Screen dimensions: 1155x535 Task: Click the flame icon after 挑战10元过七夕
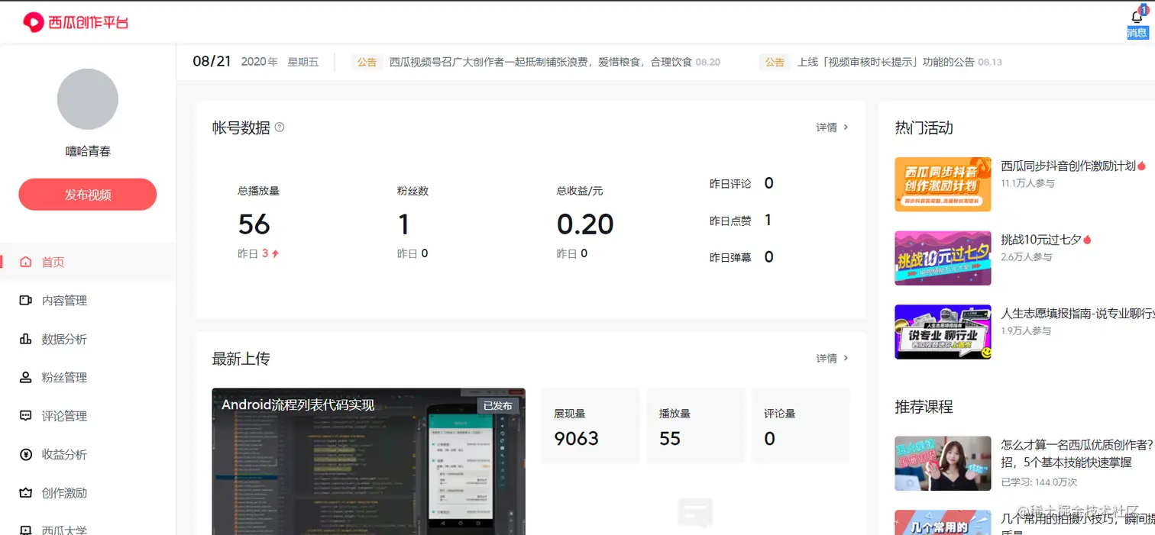(x=1087, y=240)
